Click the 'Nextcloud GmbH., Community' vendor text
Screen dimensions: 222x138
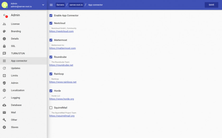point(64,28)
